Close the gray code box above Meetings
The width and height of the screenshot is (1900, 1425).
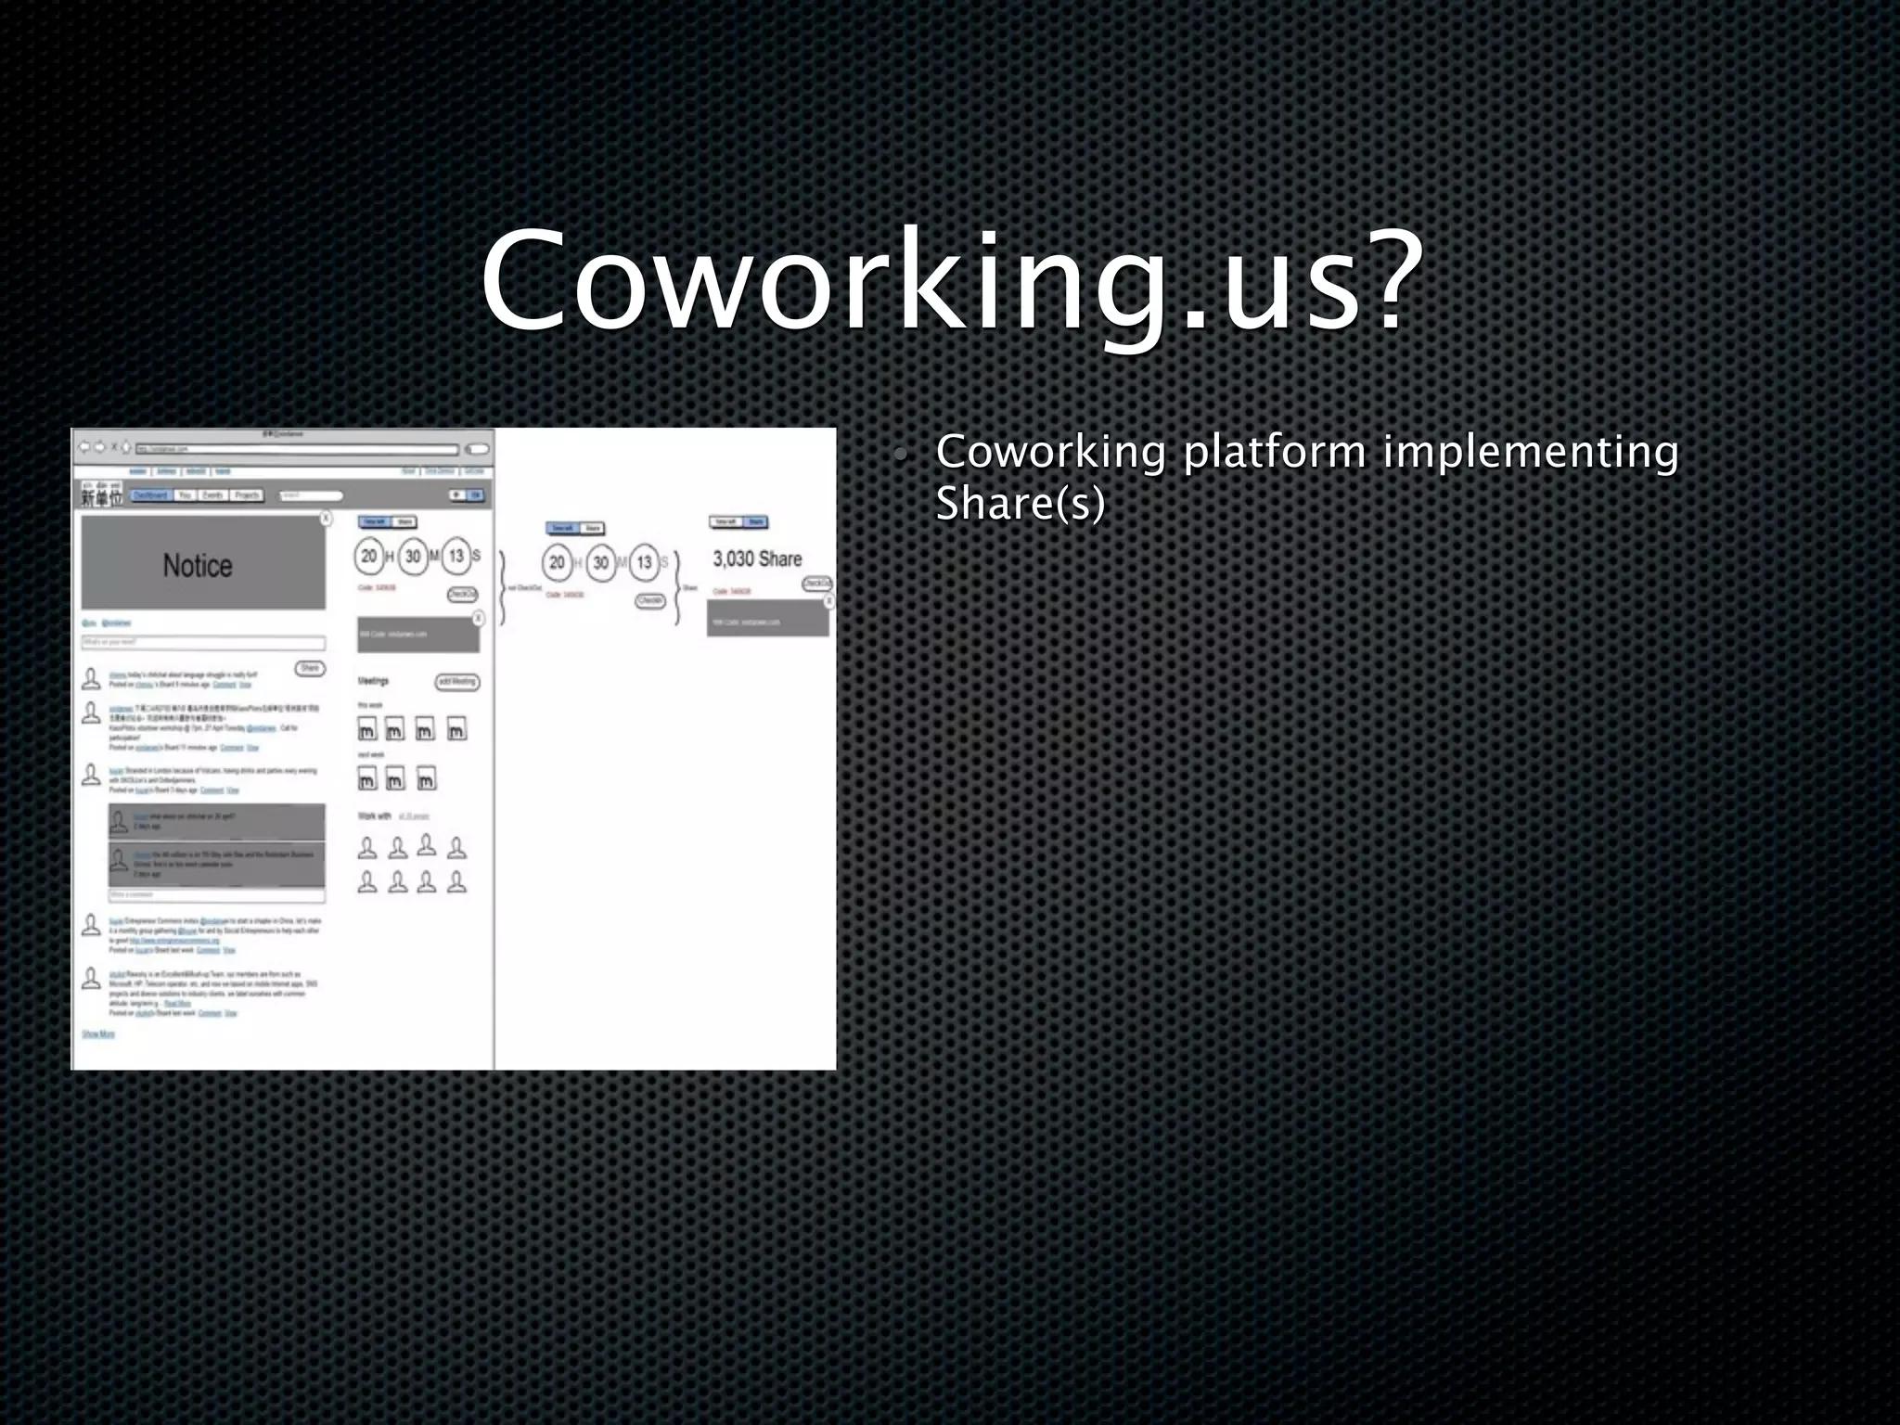point(478,618)
